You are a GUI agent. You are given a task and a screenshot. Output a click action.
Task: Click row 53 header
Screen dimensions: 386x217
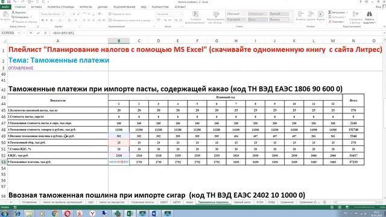4,162
